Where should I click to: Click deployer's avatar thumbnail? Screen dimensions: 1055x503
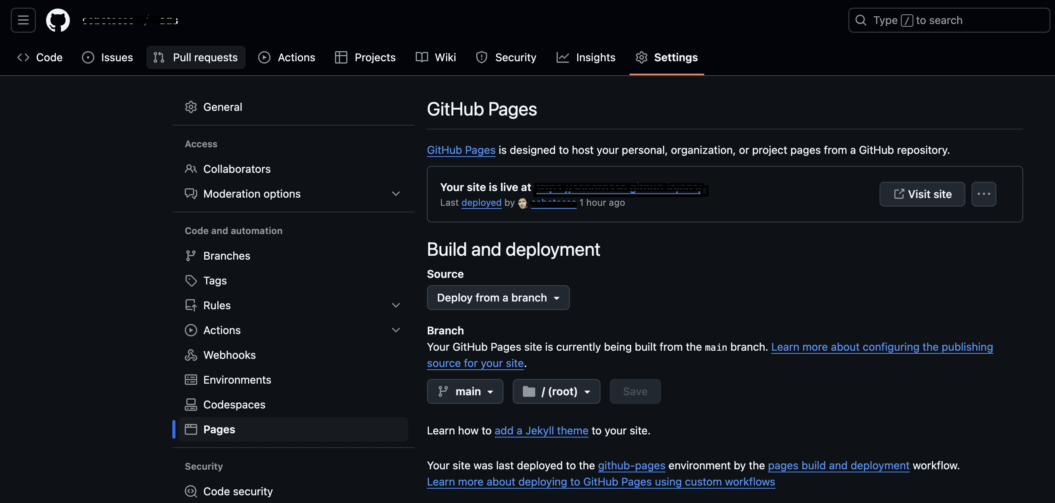(522, 203)
